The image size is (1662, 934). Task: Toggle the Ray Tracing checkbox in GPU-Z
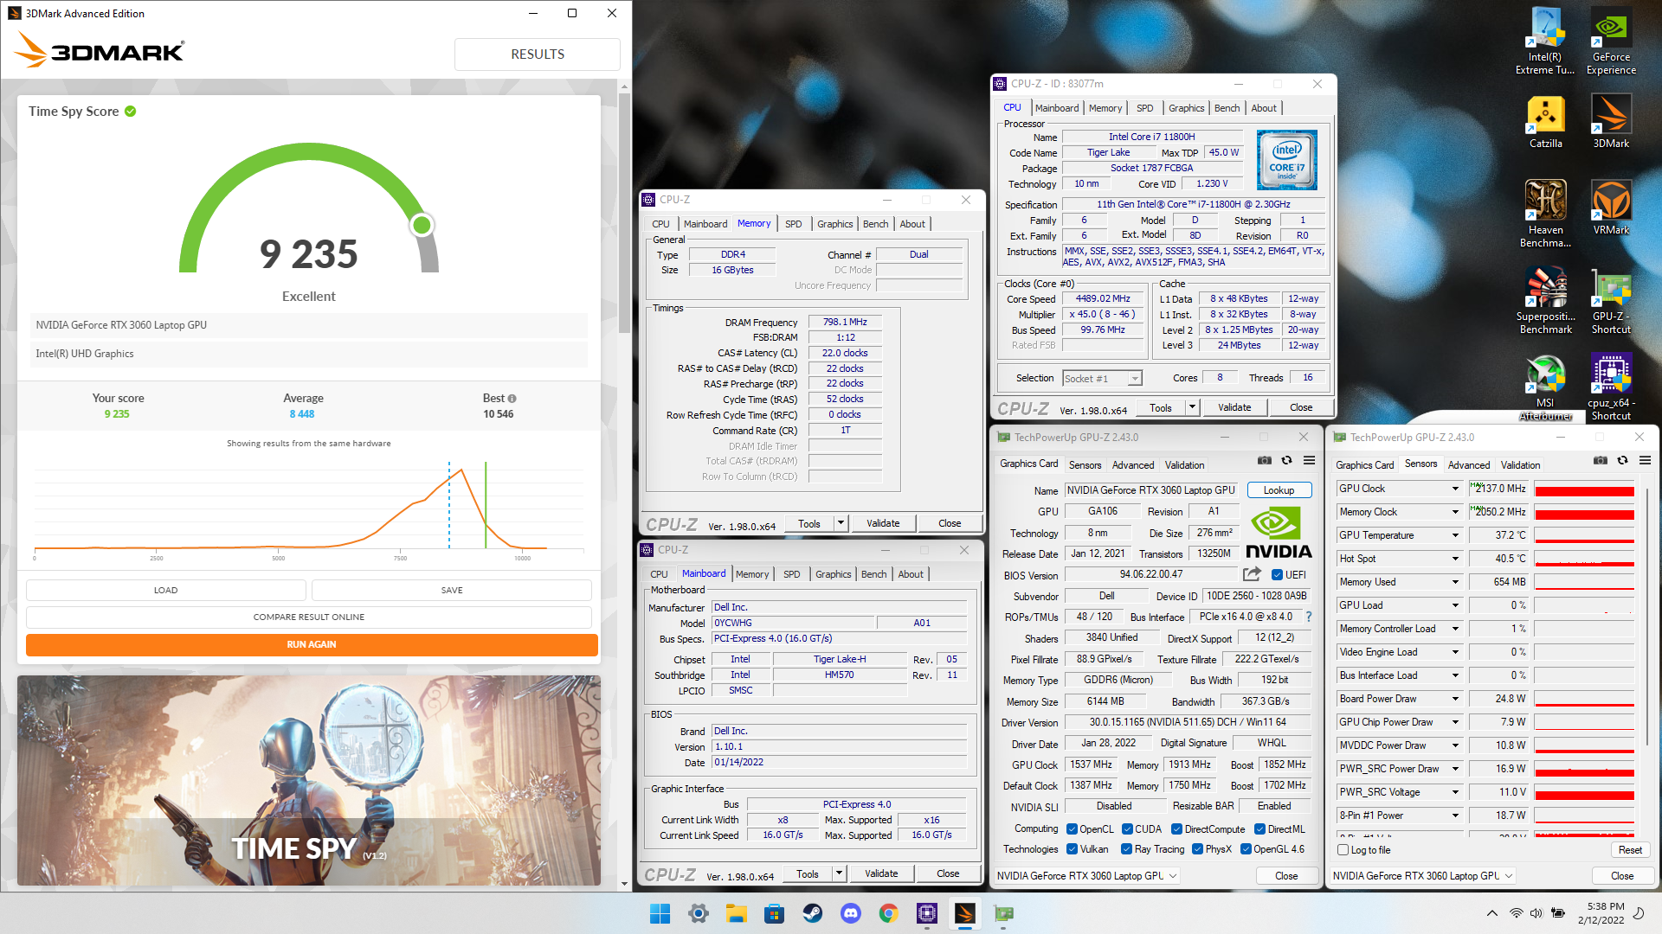1126,849
